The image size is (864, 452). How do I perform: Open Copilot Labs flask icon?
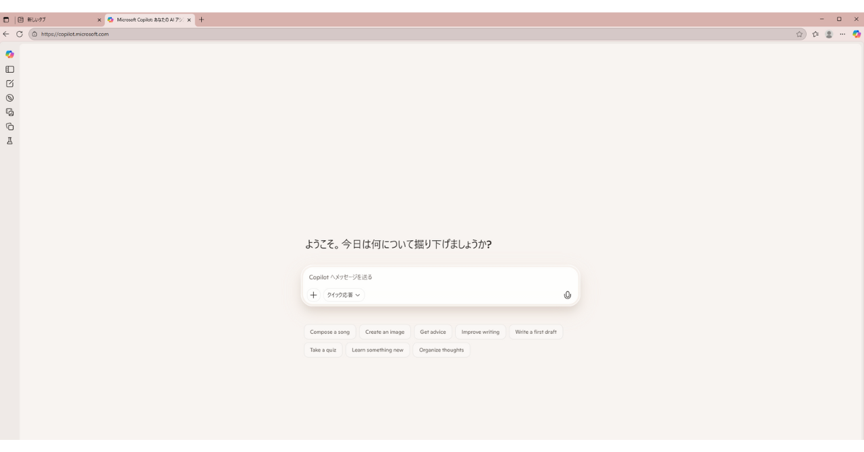(9, 141)
